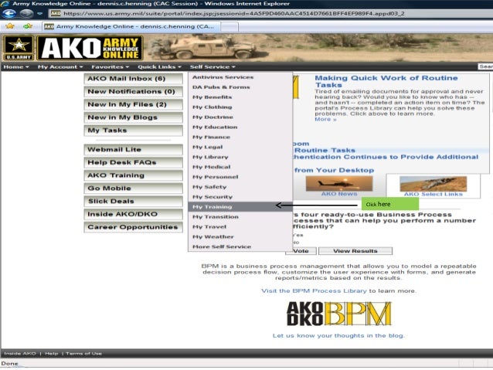This screenshot has width=493, height=370.
Task: Open New in My Blogs
Action: click(134, 117)
